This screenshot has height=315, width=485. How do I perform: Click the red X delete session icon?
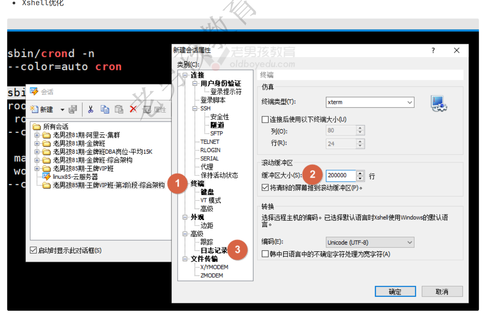pos(133,109)
